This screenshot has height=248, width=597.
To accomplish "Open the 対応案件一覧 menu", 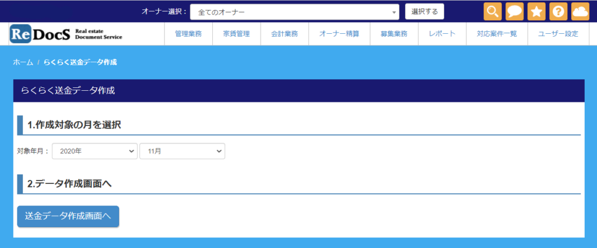I will (497, 34).
